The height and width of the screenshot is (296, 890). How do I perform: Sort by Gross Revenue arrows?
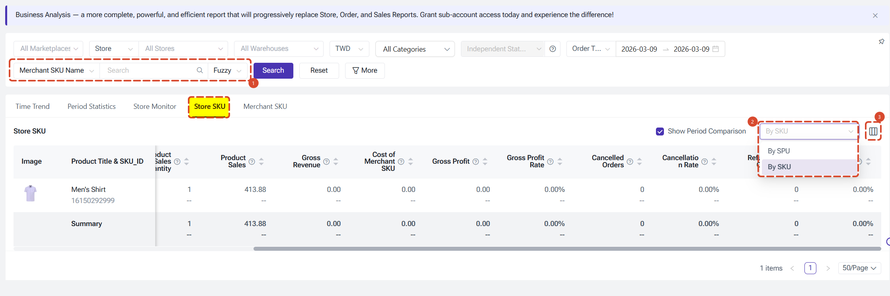pyautogui.click(x=336, y=161)
